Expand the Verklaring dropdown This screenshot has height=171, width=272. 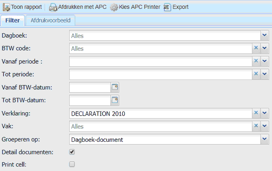[264, 113]
